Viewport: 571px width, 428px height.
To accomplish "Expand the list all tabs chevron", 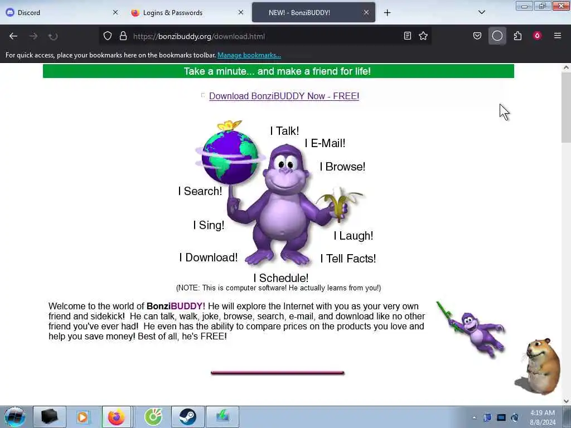I will coord(481,12).
